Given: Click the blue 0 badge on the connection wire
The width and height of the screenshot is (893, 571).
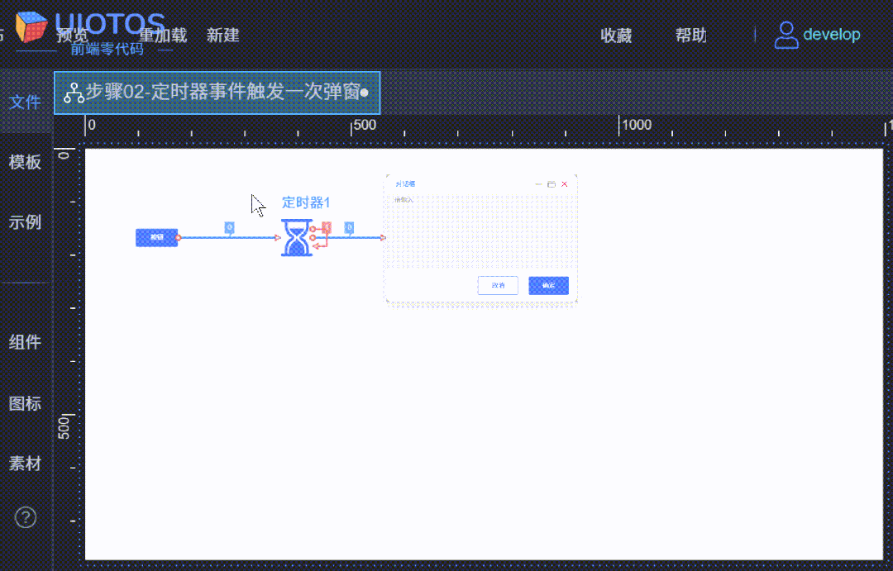Looking at the screenshot, I should 227,227.
